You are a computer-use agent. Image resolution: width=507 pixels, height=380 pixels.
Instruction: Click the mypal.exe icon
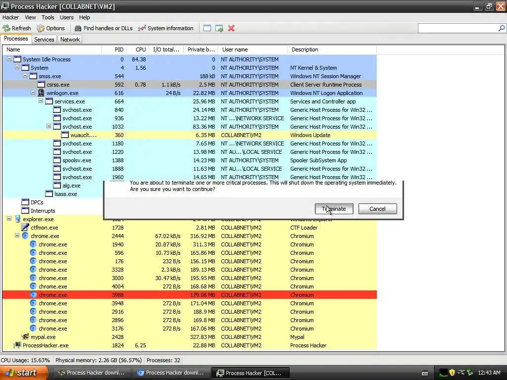point(25,336)
